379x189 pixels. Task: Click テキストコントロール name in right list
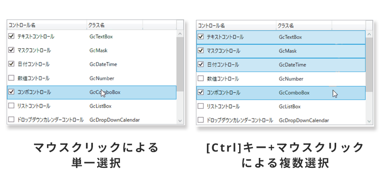(225, 37)
